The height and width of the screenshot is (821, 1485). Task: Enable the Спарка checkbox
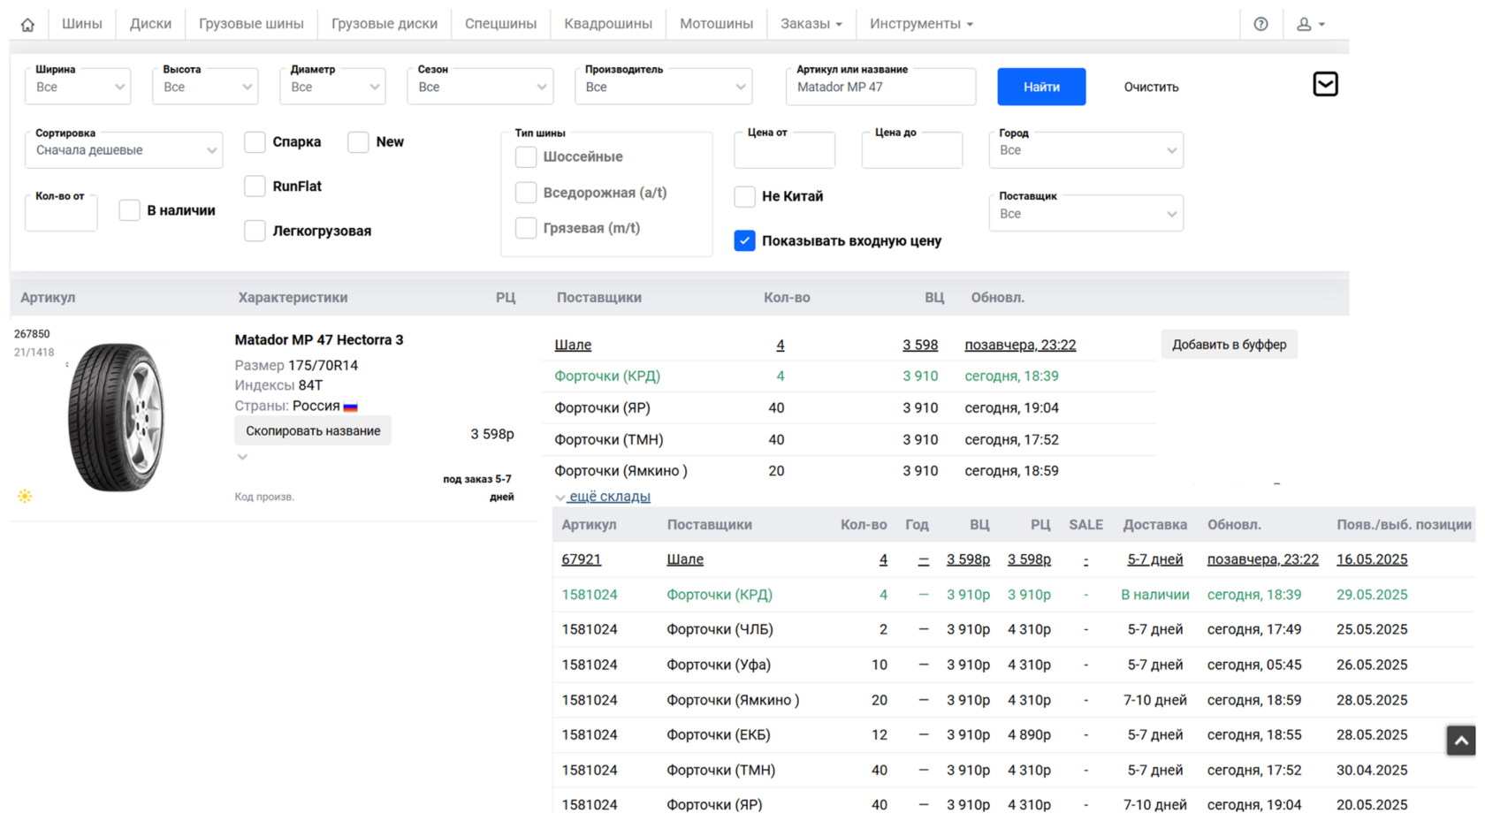click(255, 142)
